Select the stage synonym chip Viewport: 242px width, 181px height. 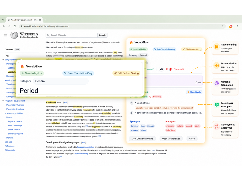pos(143,130)
